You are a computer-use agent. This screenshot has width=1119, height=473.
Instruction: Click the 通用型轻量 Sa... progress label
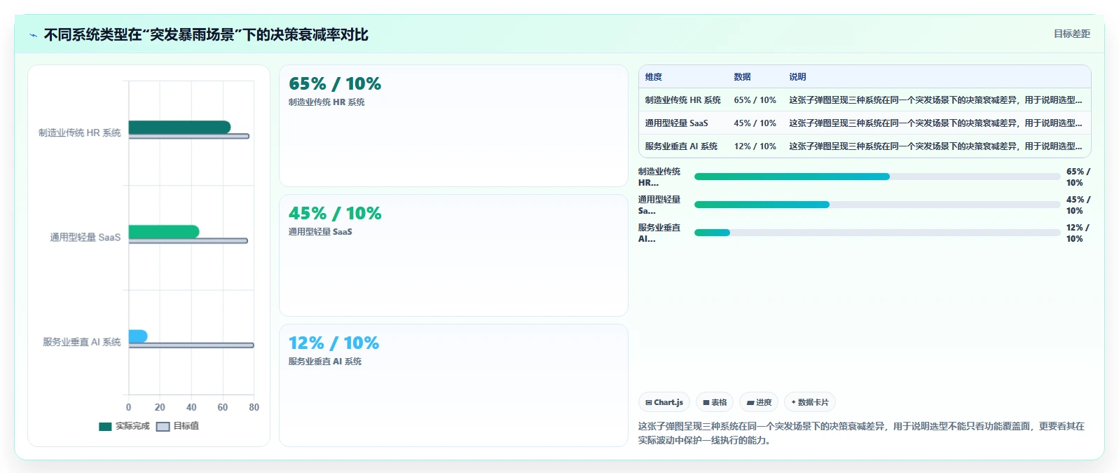659,205
